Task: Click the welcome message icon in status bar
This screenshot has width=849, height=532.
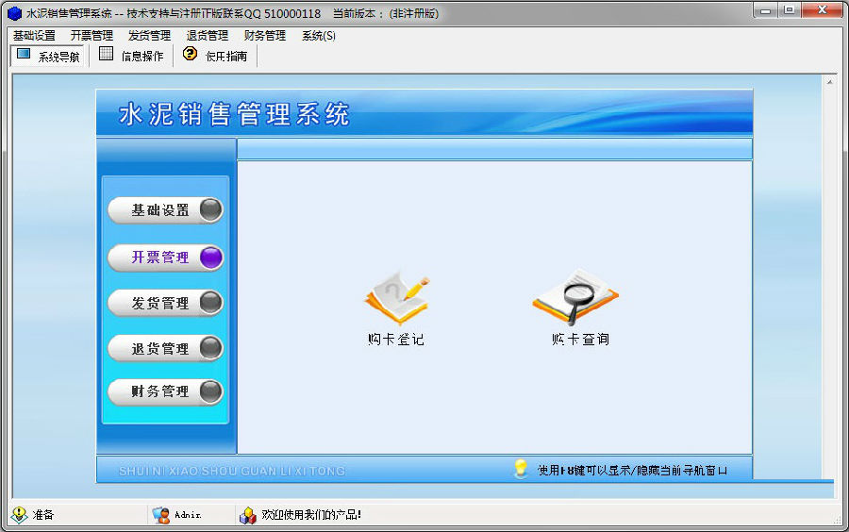Action: 247,515
